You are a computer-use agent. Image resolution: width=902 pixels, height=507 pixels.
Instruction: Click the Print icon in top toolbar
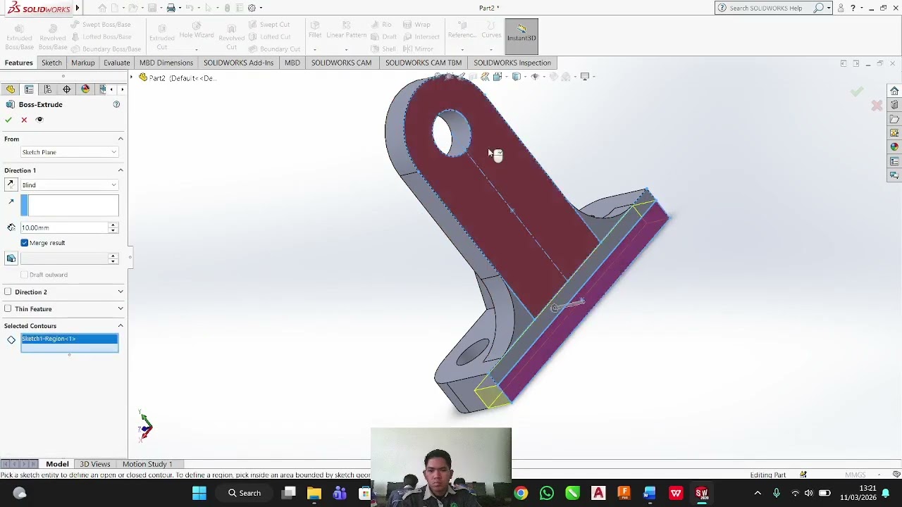[x=171, y=8]
